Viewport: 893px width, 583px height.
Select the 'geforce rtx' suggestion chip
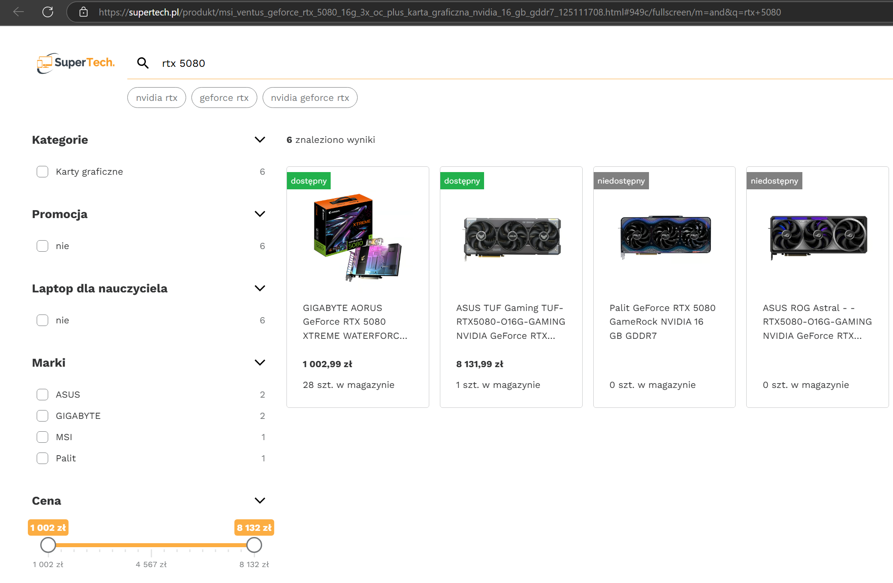click(x=224, y=98)
